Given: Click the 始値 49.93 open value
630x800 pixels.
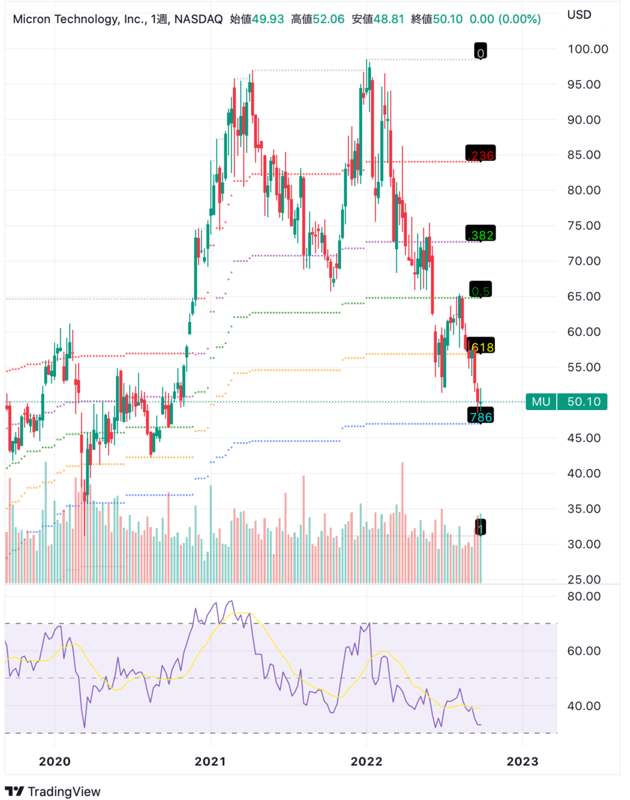Looking at the screenshot, I should click(257, 19).
